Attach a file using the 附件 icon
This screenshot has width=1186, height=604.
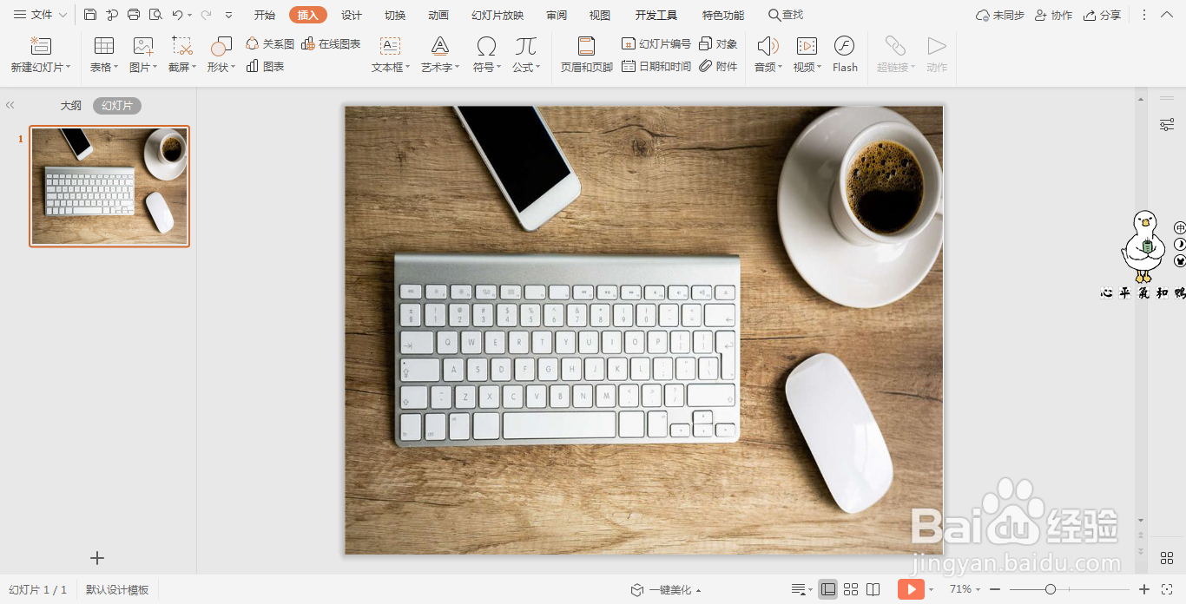point(718,65)
